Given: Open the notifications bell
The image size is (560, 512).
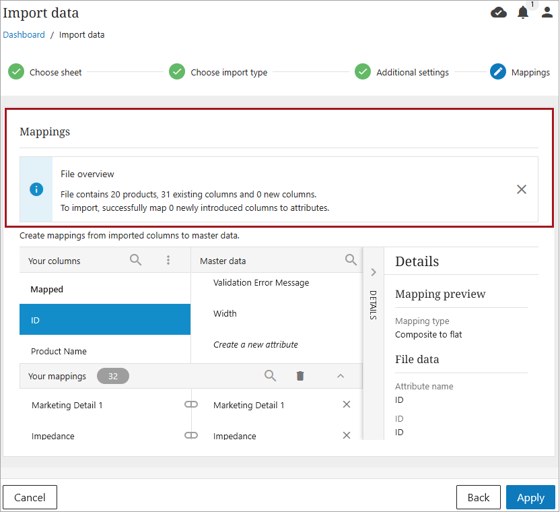Looking at the screenshot, I should pos(523,12).
